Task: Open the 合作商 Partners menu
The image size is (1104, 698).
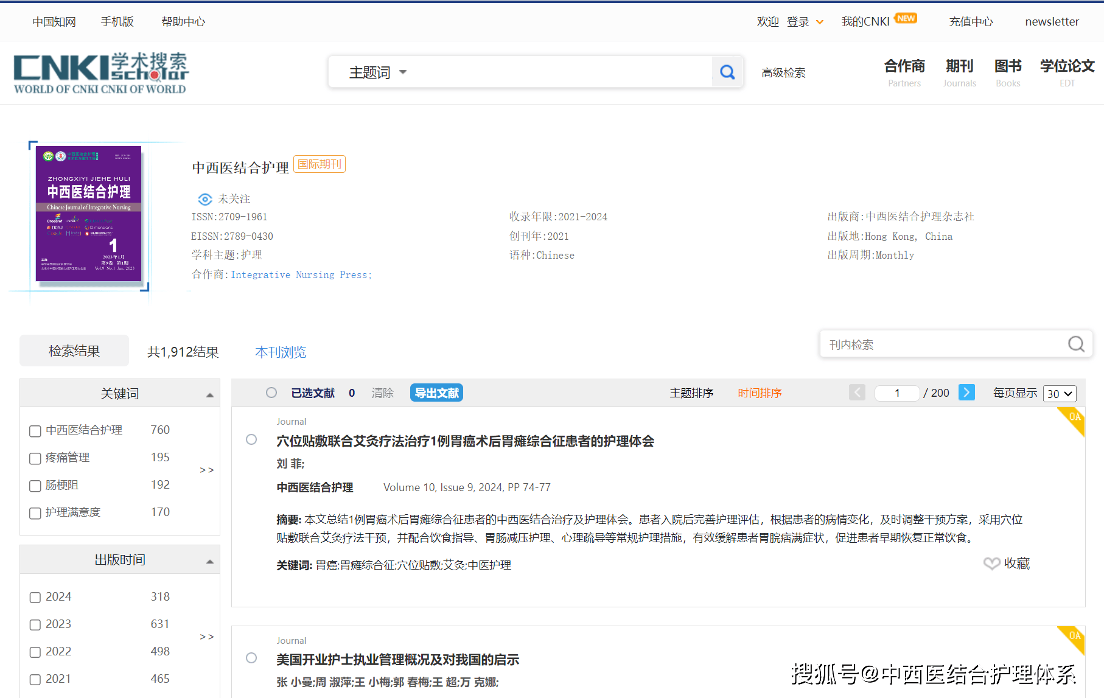Action: (x=904, y=72)
